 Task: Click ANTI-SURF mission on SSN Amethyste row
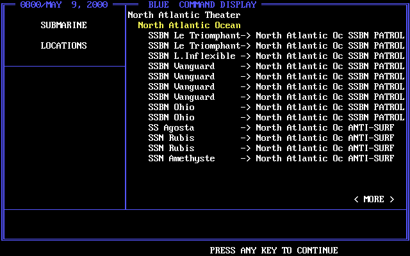(x=371, y=158)
